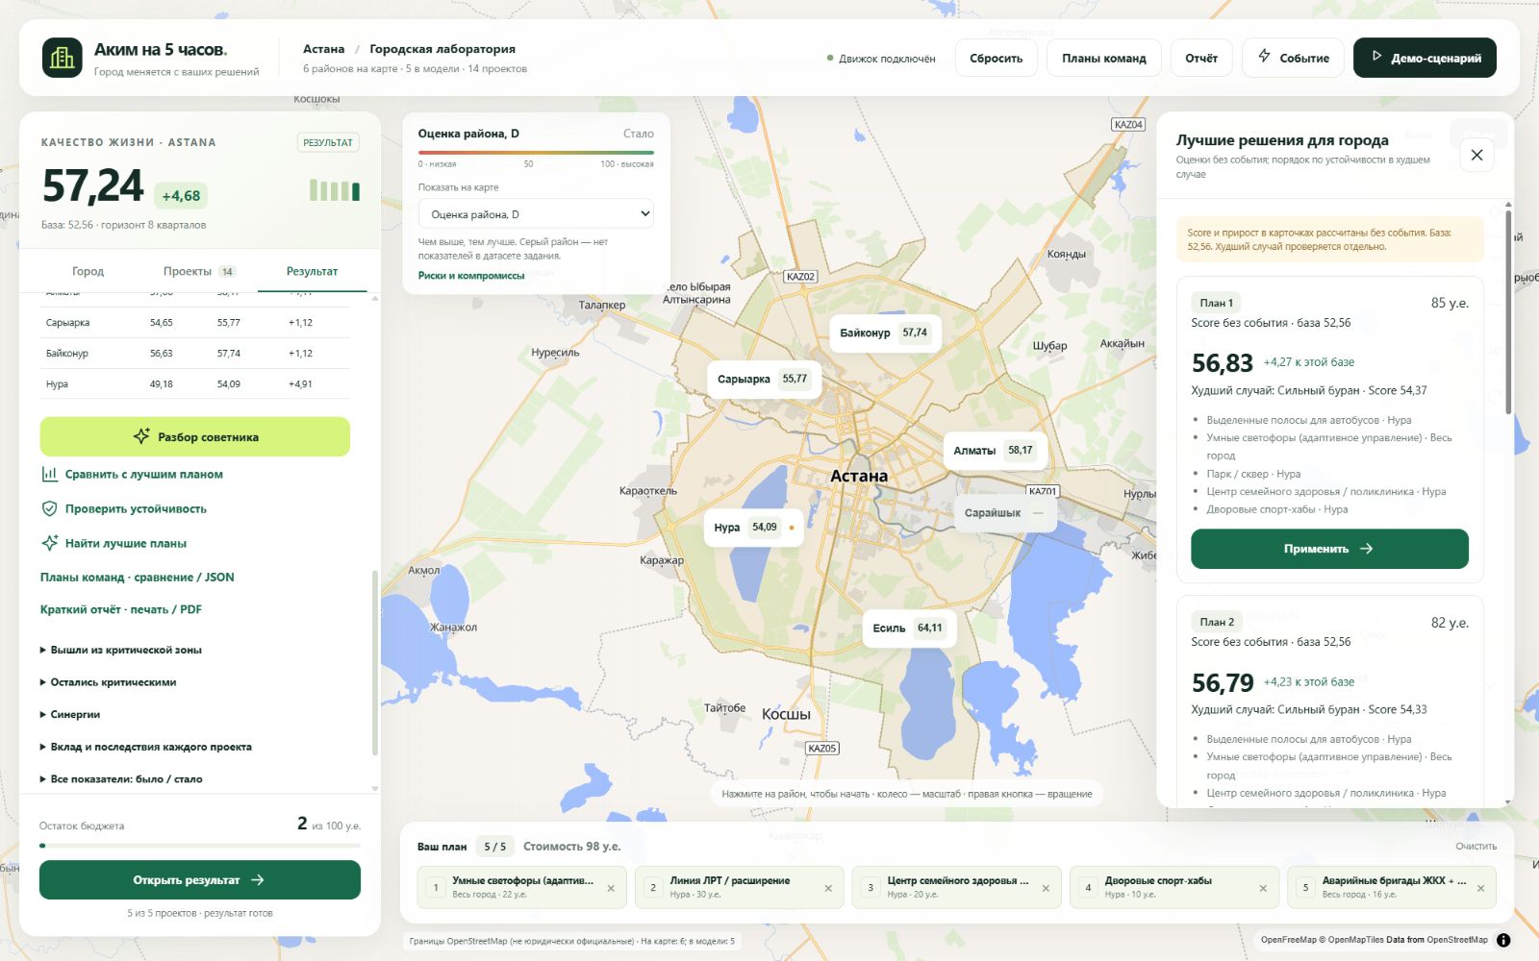1539x961 pixels.
Task: Click the district score color gradient bar
Action: point(536,152)
